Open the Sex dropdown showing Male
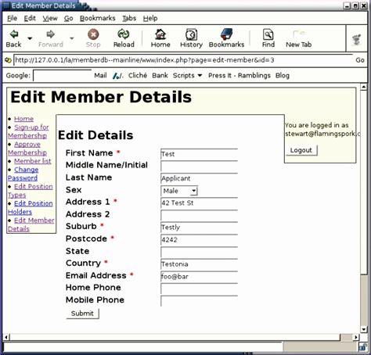 point(179,191)
